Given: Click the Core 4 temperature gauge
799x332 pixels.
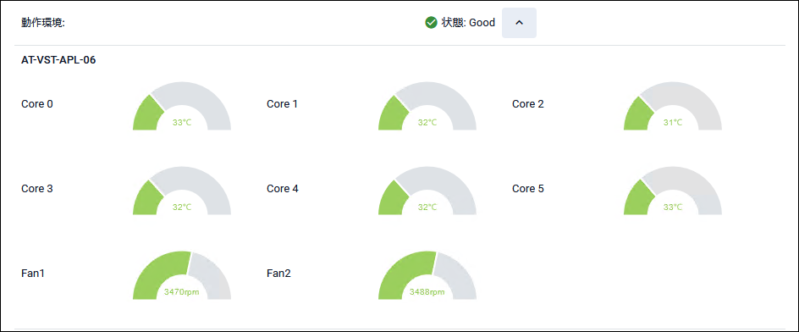Looking at the screenshot, I should pyautogui.click(x=427, y=191).
